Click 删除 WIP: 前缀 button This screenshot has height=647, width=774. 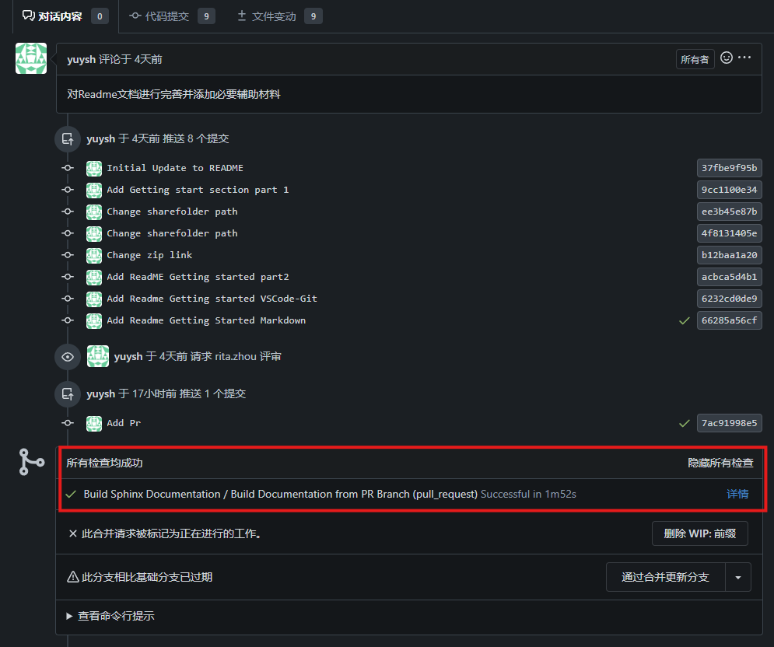700,533
